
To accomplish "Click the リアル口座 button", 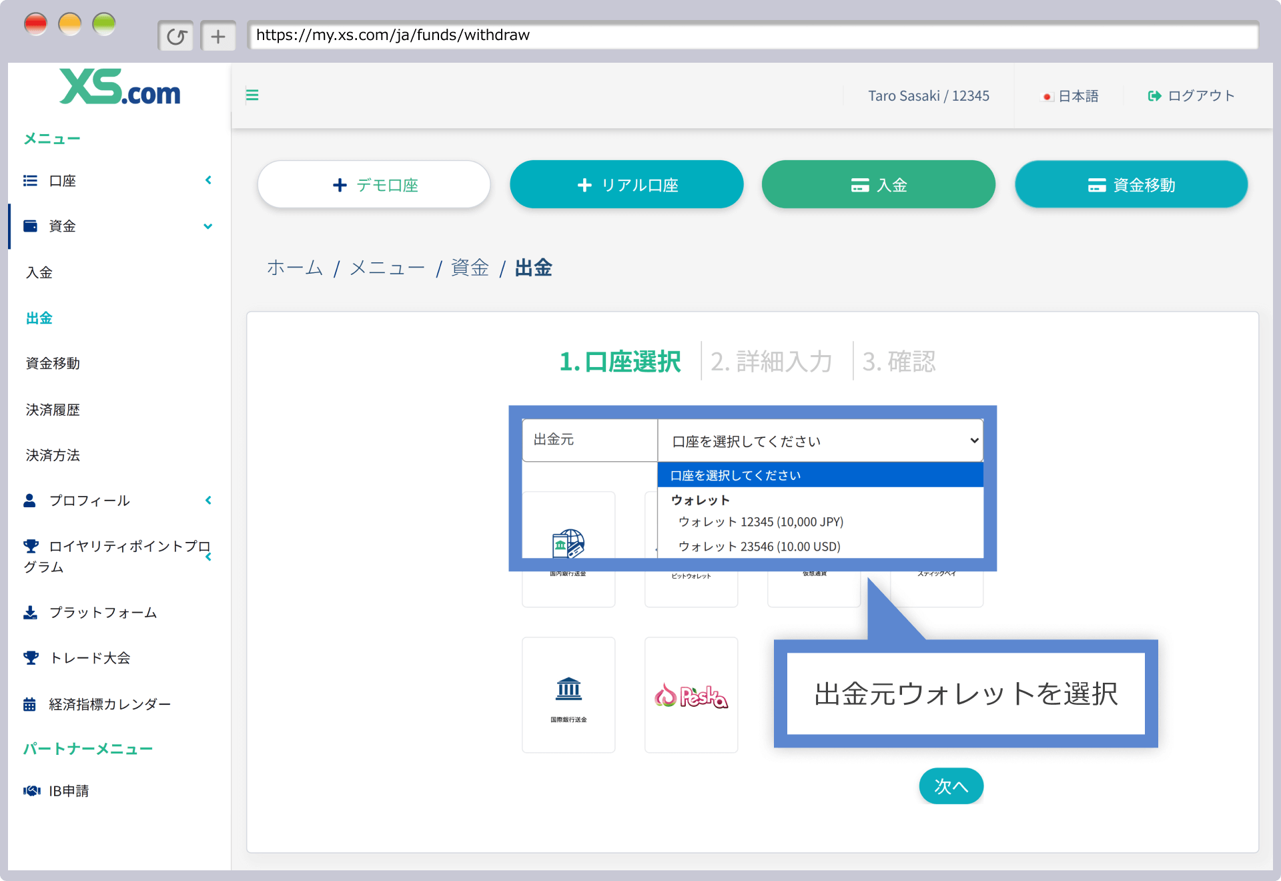I will click(x=626, y=184).
